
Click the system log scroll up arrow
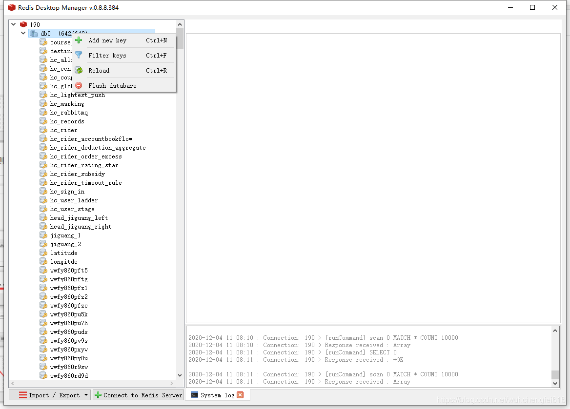coord(555,331)
